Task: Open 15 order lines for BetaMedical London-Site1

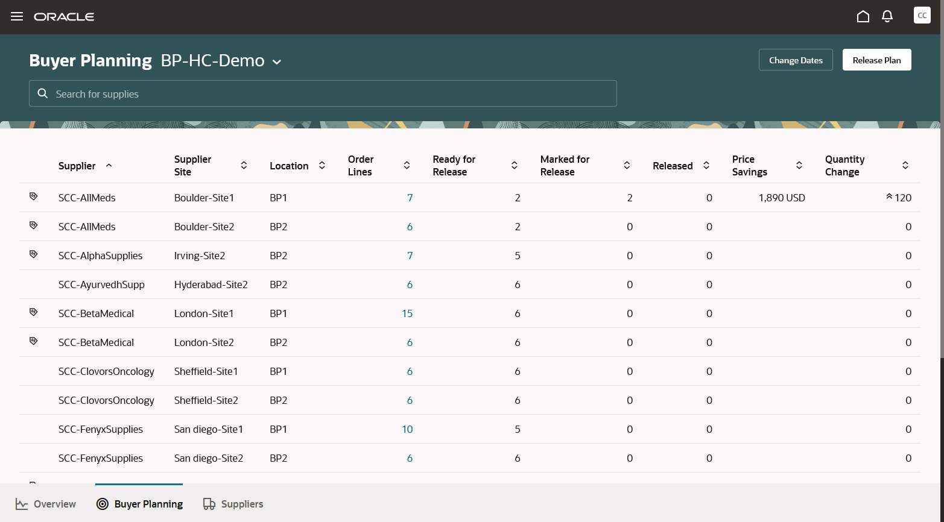Action: pos(407,313)
